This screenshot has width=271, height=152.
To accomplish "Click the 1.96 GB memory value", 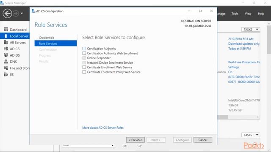I will tap(233, 105).
